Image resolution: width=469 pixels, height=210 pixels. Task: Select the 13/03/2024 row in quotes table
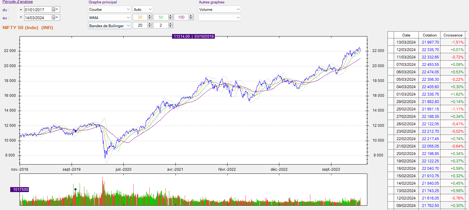(406, 42)
